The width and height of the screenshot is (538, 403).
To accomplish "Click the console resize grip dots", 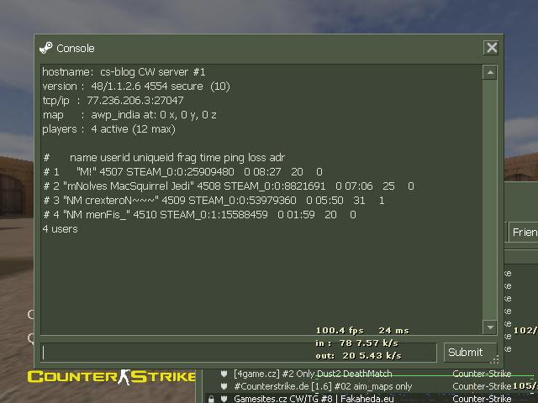I will [494, 359].
